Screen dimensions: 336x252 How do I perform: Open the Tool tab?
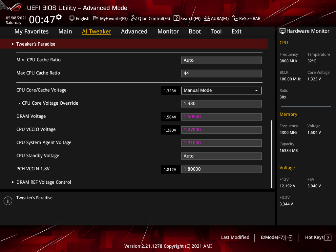(216, 31)
